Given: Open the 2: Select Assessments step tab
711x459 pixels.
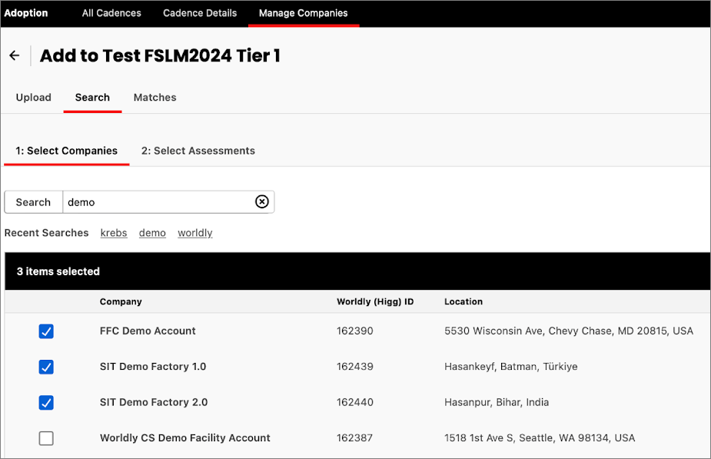Looking at the screenshot, I should (x=198, y=151).
